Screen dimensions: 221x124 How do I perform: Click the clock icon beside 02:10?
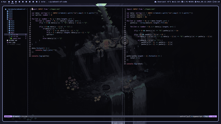tap(213, 2)
